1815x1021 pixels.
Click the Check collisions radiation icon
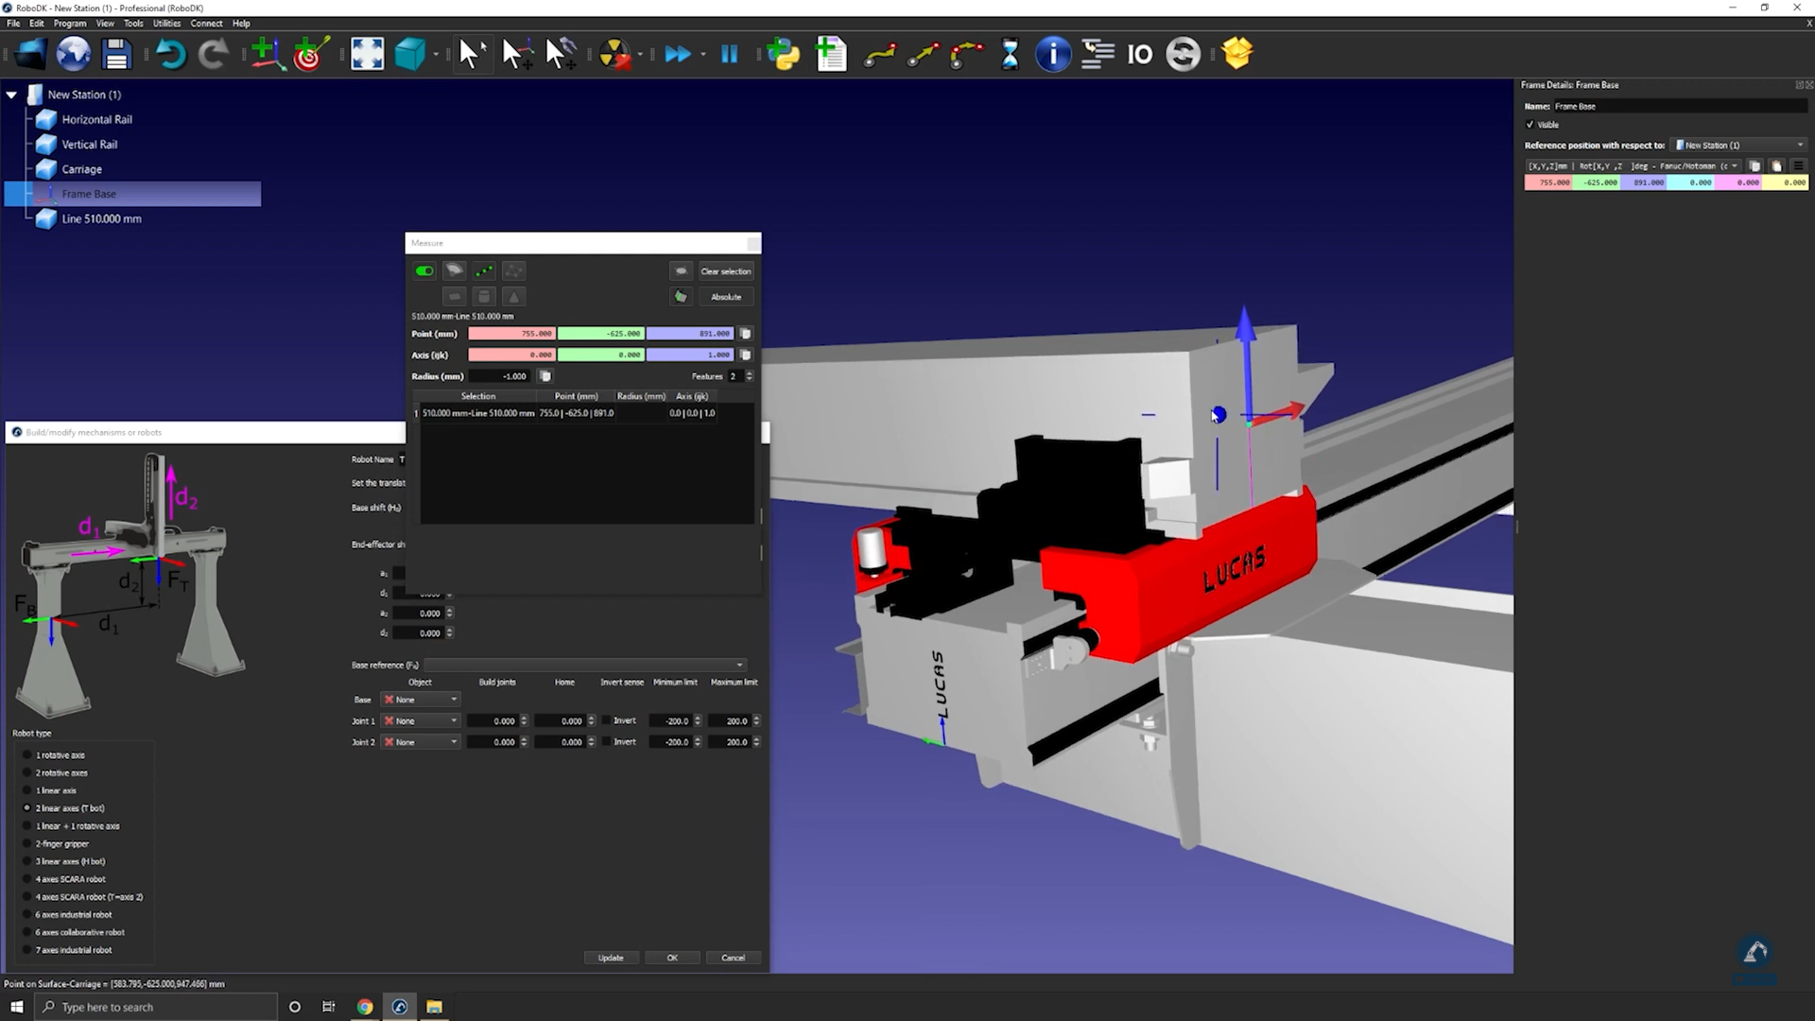point(614,54)
